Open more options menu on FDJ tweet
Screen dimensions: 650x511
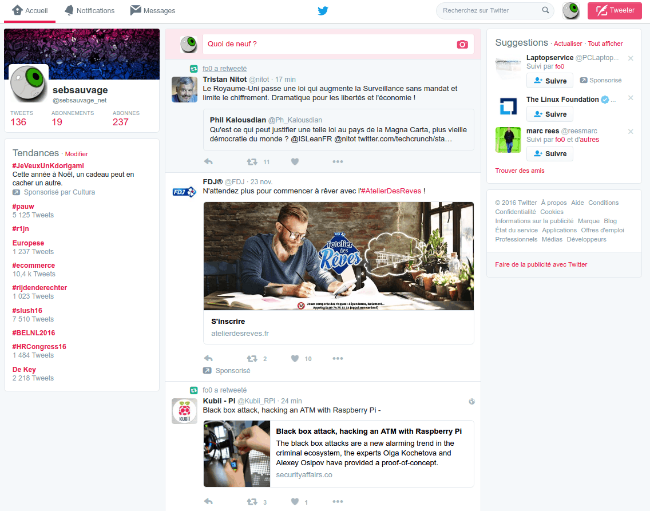(x=338, y=359)
